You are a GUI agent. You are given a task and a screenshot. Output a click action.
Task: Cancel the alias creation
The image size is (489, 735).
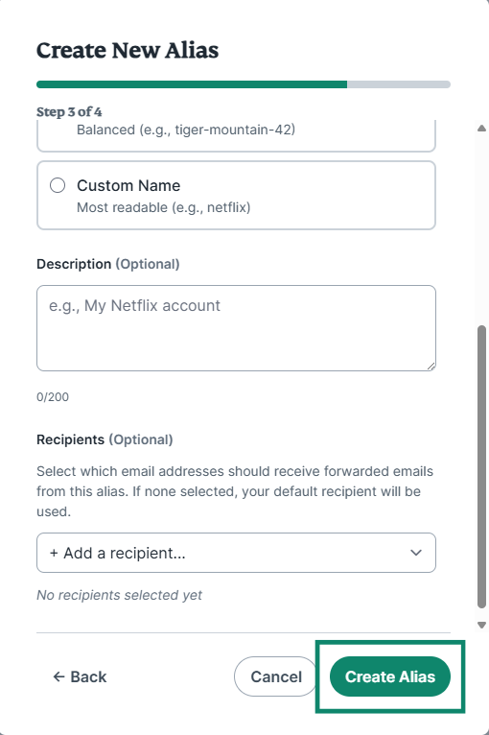click(x=276, y=676)
